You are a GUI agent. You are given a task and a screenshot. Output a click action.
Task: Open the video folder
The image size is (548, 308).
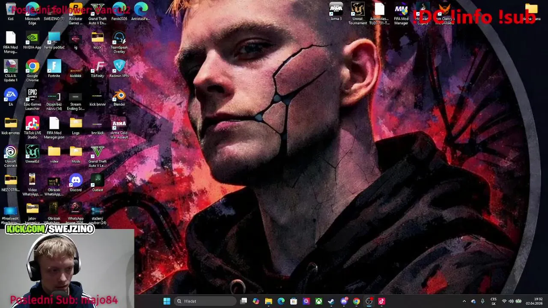click(54, 154)
